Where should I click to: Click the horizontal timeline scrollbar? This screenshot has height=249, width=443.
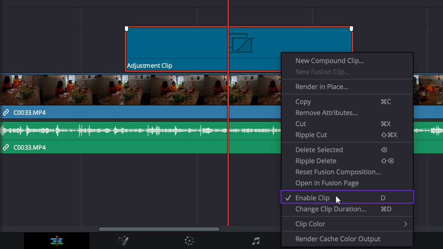pos(159,230)
